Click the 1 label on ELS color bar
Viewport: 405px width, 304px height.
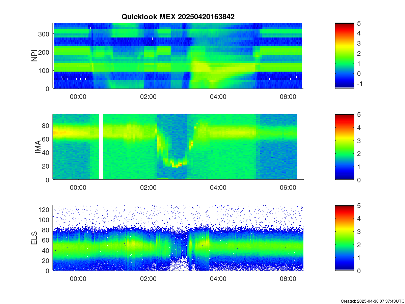(x=359, y=258)
